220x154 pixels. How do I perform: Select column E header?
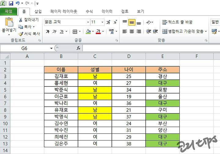[x=163, y=56]
